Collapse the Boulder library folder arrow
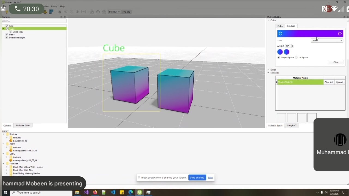 point(3,134)
